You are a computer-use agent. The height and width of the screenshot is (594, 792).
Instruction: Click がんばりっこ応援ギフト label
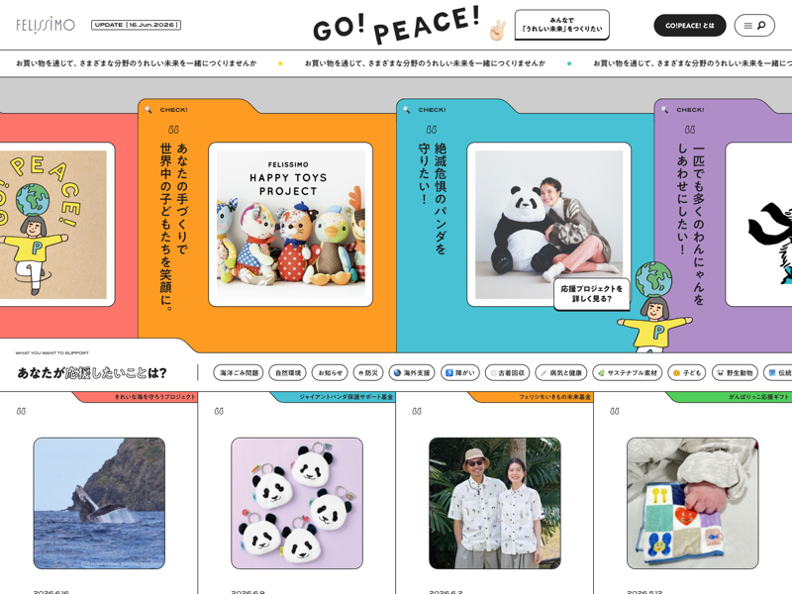click(x=758, y=397)
